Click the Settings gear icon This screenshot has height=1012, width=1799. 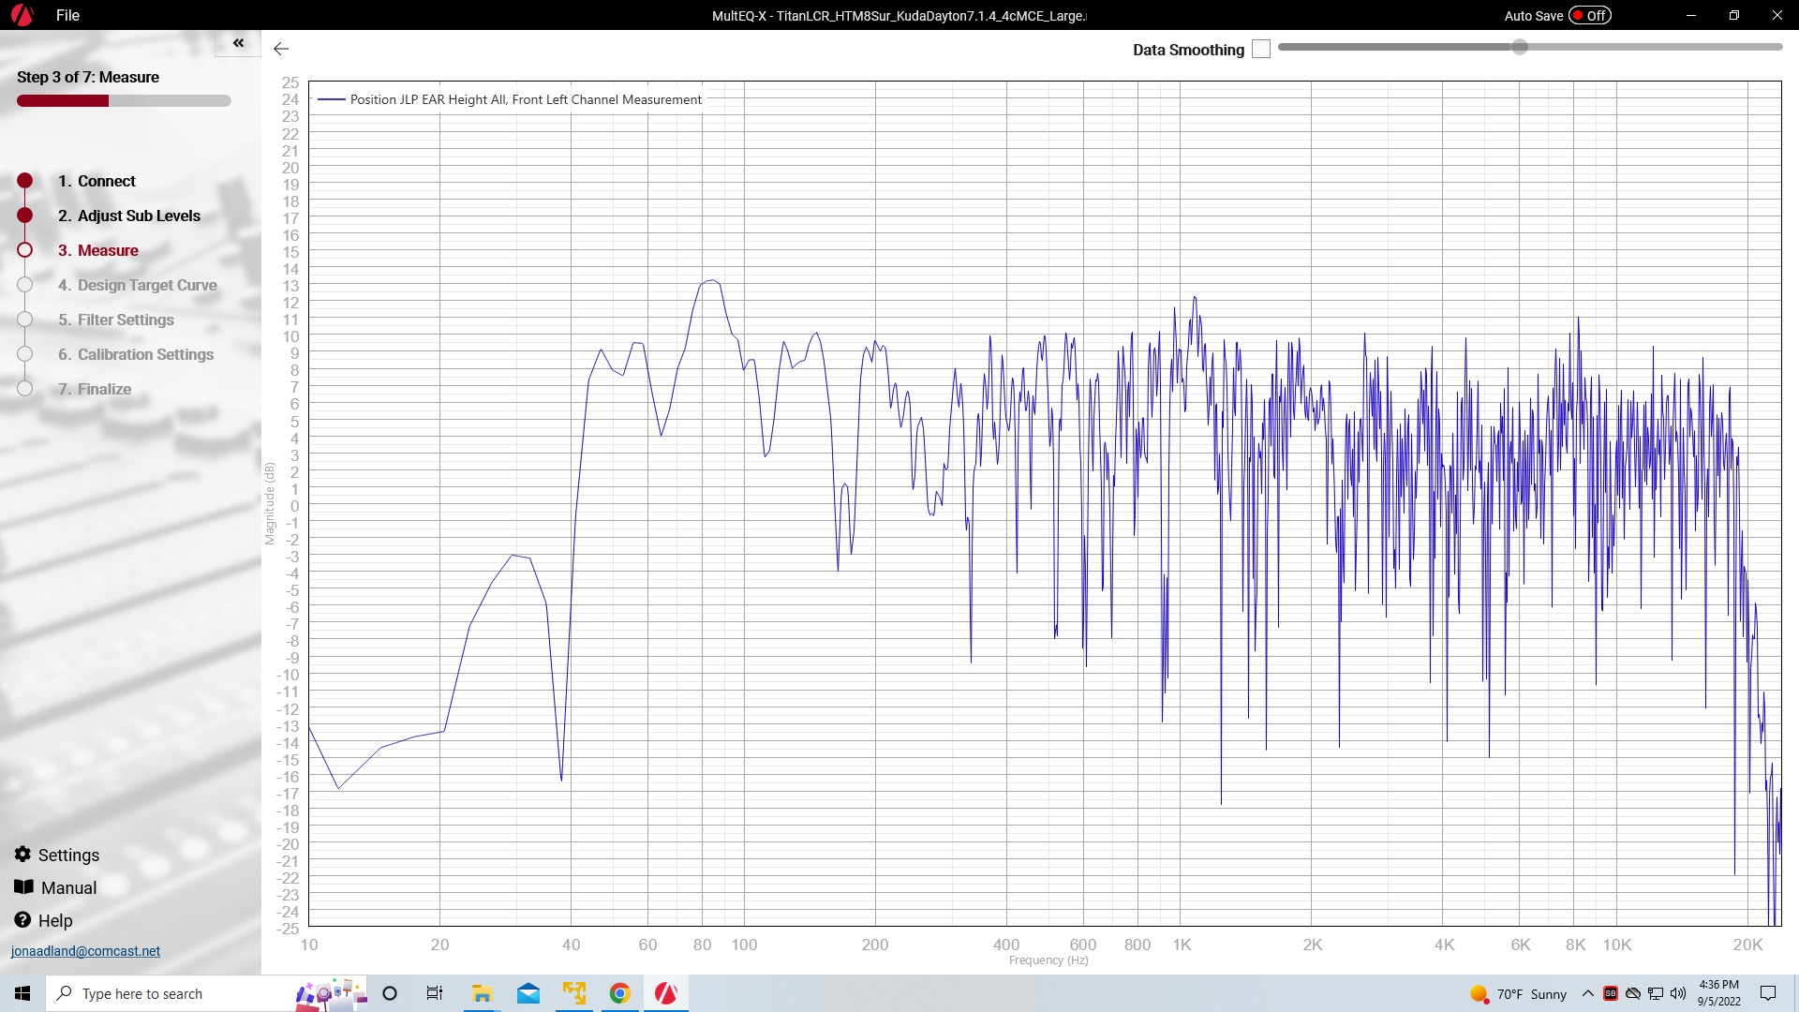pos(22,854)
